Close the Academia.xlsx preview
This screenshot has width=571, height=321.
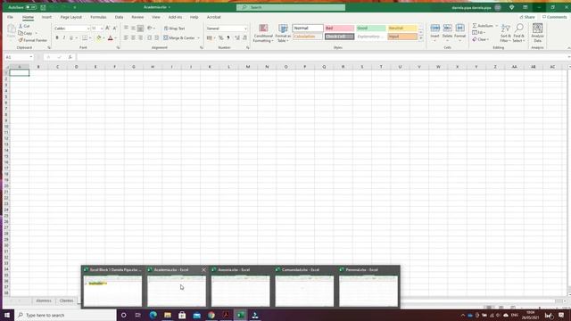click(x=203, y=269)
